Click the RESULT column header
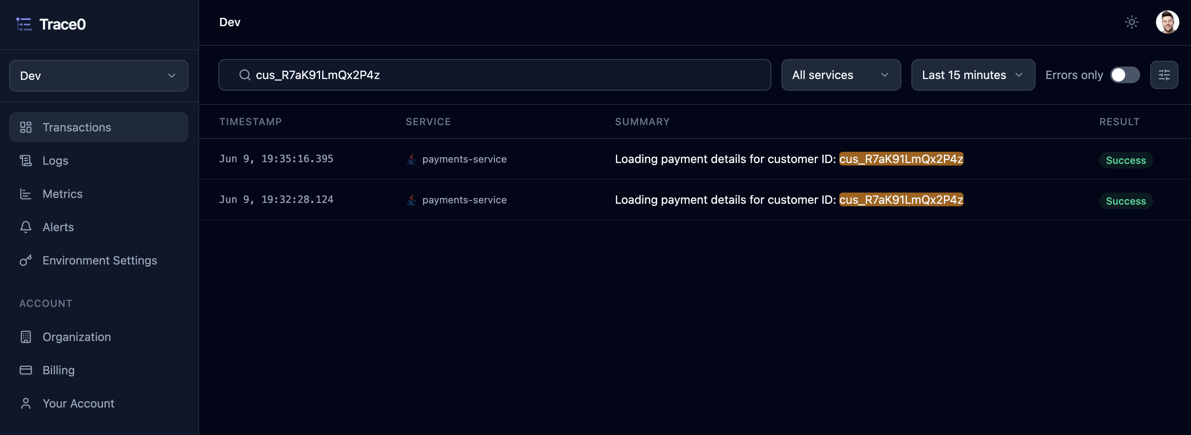1191x435 pixels. (1119, 122)
